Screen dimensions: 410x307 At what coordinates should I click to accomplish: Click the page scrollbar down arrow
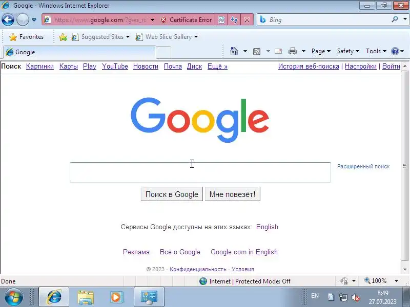[405, 270]
